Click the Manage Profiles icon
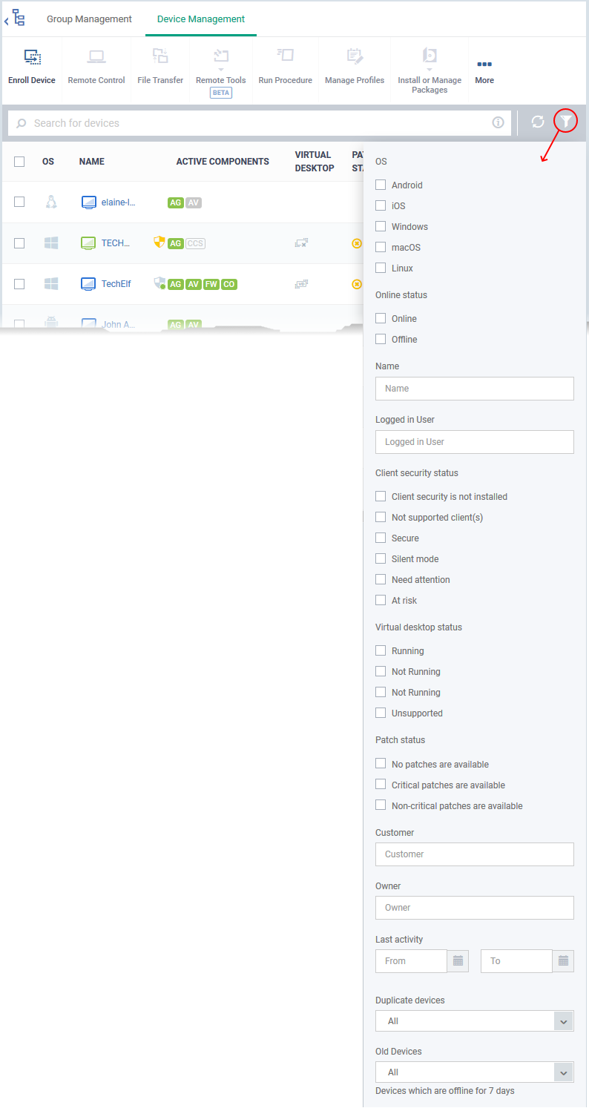This screenshot has width=589, height=1108. tap(355, 57)
